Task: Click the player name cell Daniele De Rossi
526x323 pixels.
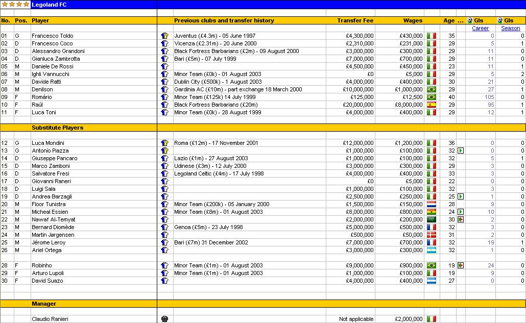Action: [52, 66]
